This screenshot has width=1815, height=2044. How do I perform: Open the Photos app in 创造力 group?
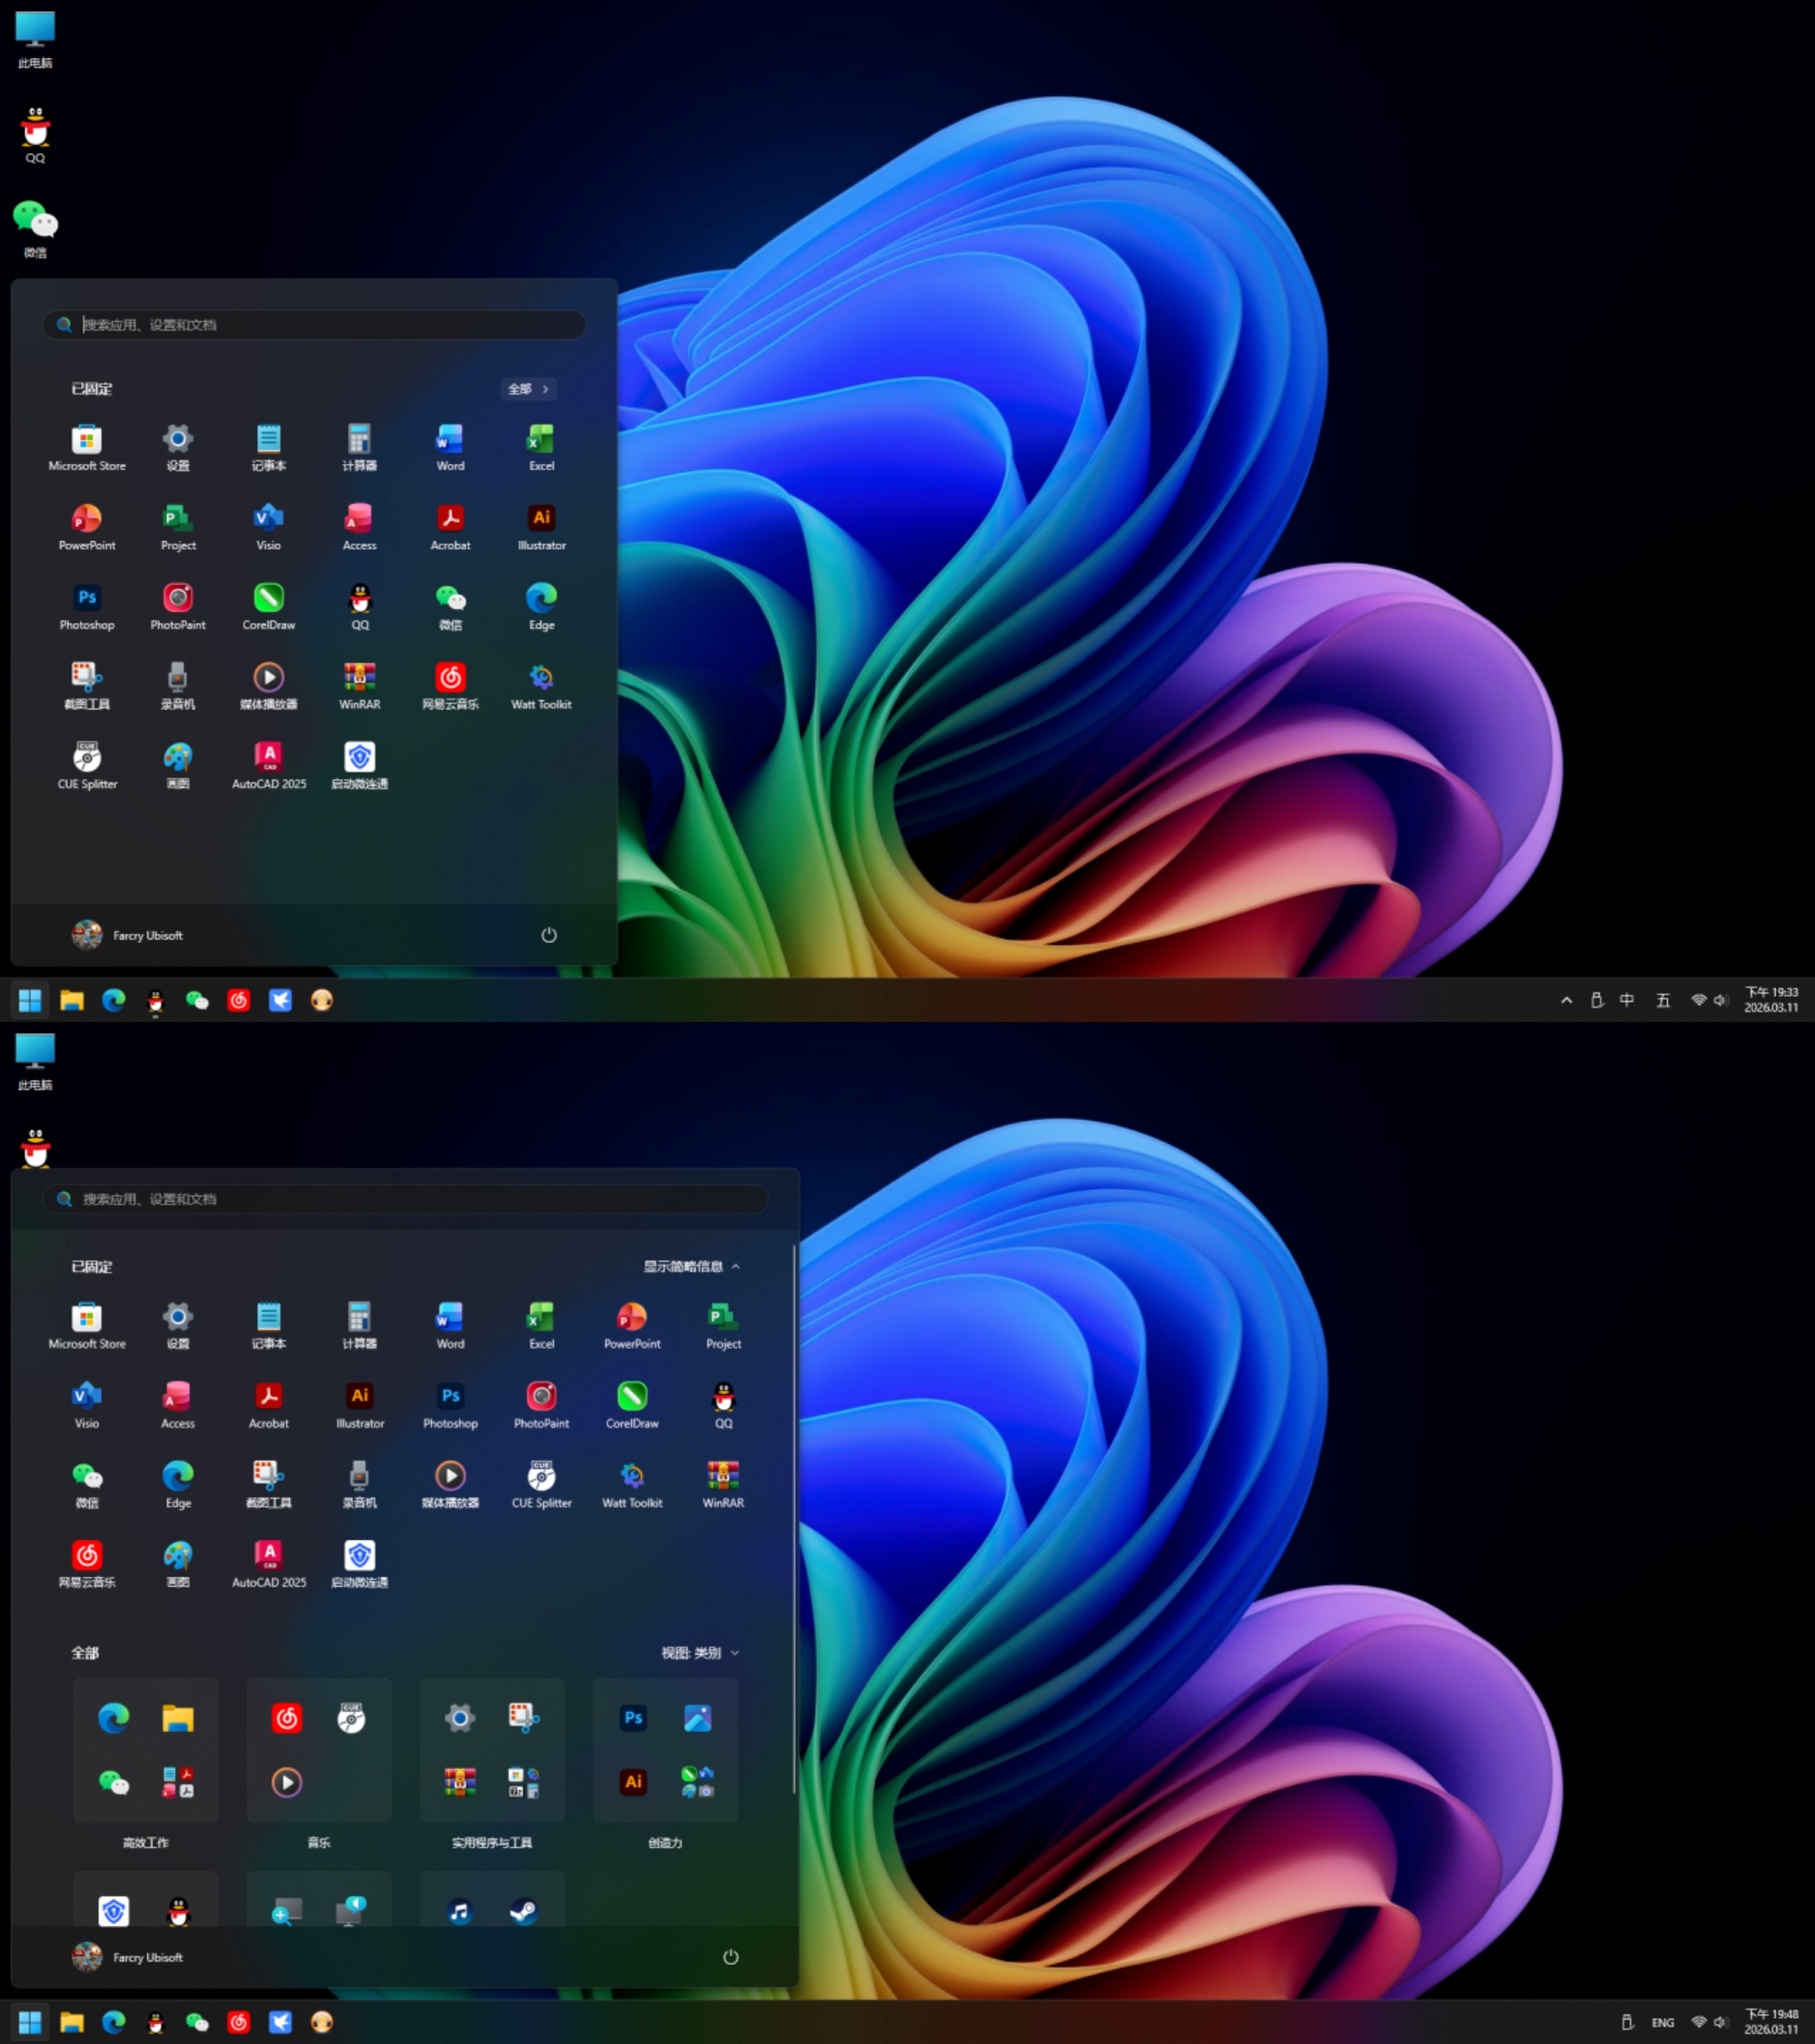[x=697, y=1718]
